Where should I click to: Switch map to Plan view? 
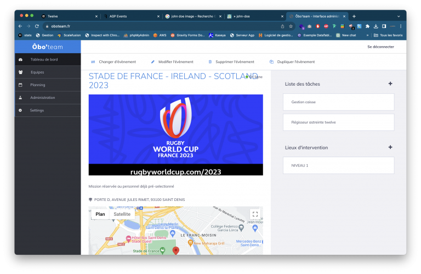coord(100,214)
